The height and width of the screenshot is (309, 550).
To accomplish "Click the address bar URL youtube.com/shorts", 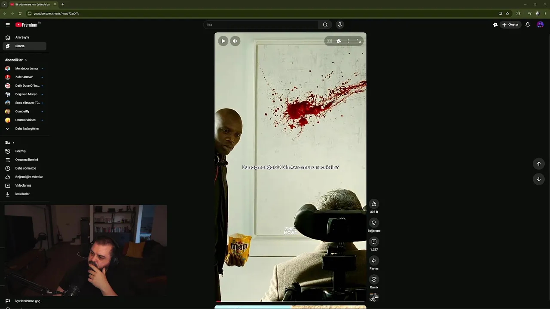I will tap(56, 13).
